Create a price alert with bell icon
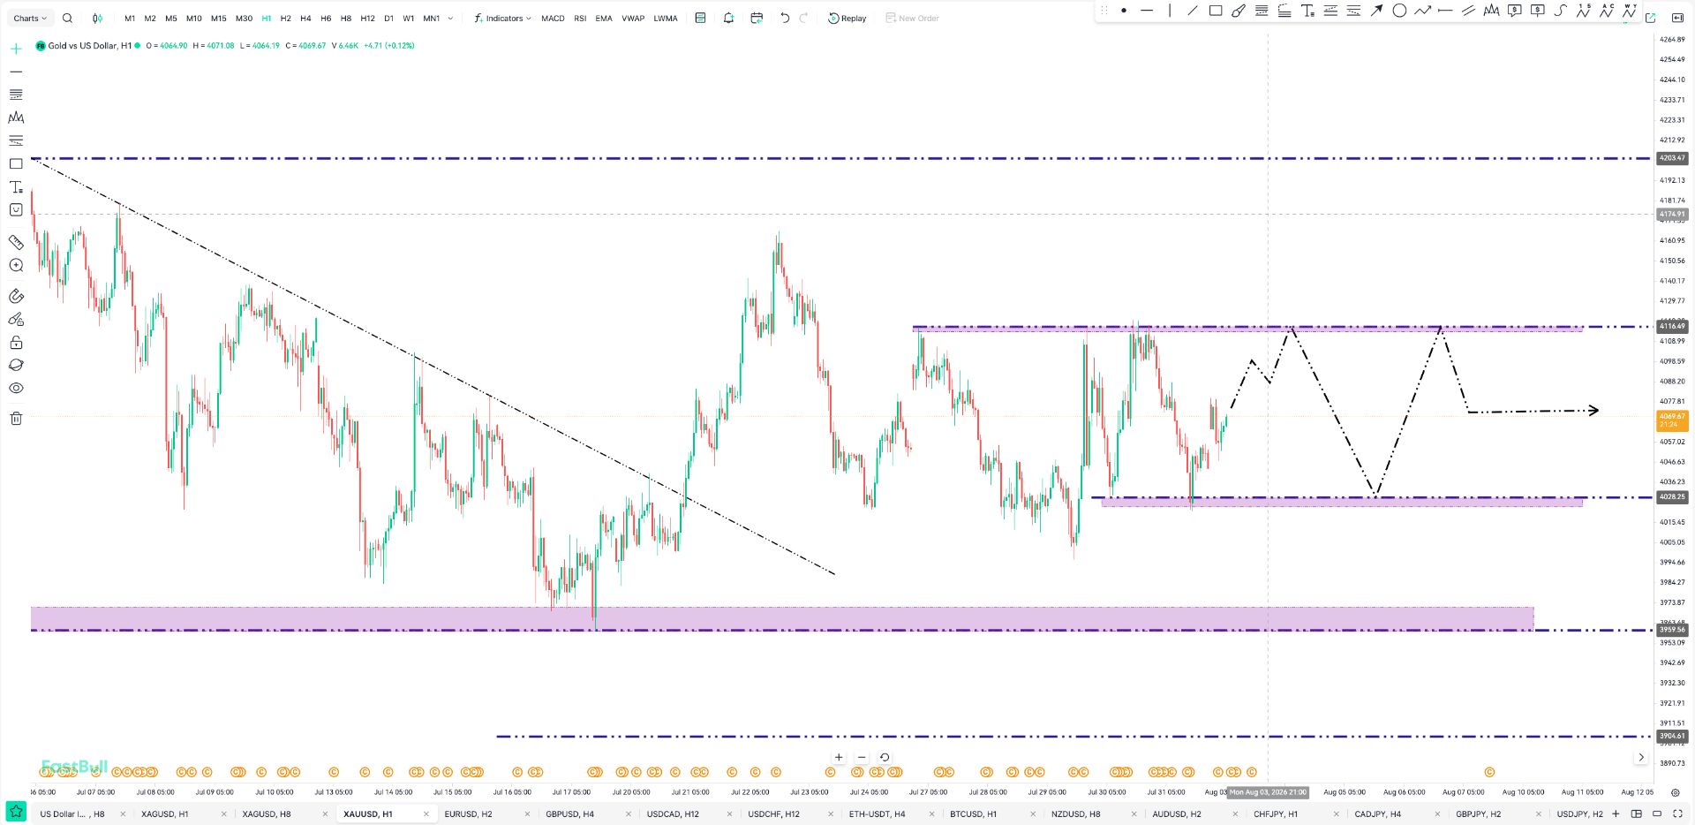This screenshot has height=825, width=1695. pos(728,19)
